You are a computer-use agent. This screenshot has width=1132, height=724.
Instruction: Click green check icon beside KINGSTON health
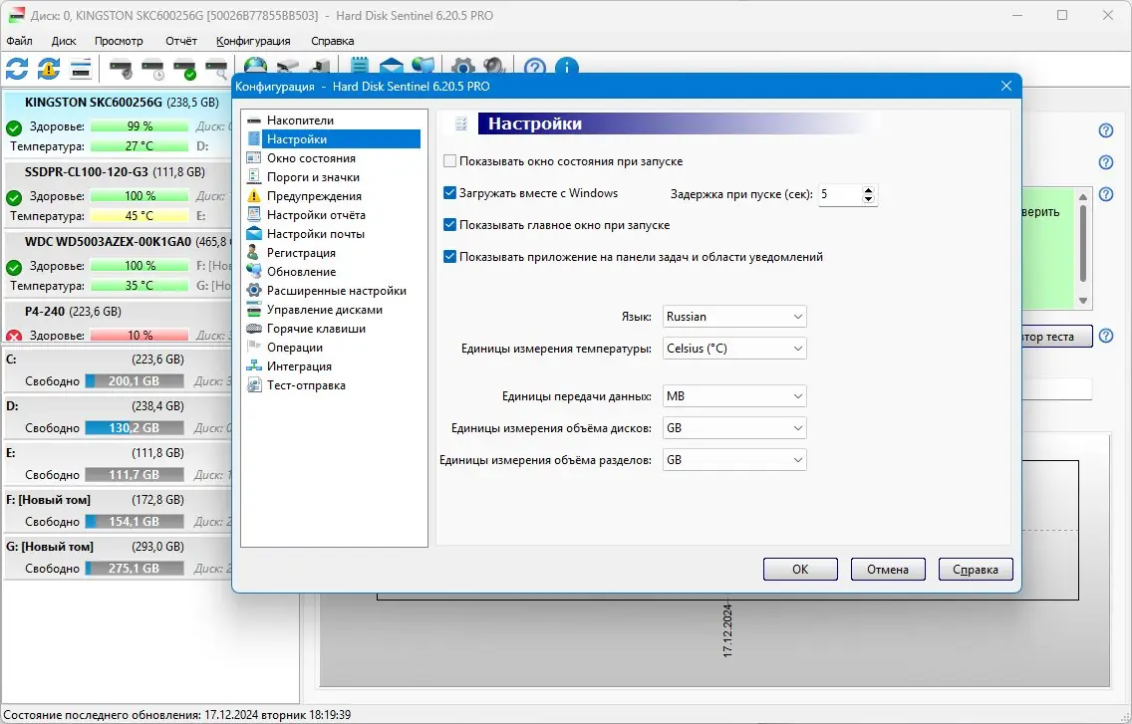[x=14, y=128]
